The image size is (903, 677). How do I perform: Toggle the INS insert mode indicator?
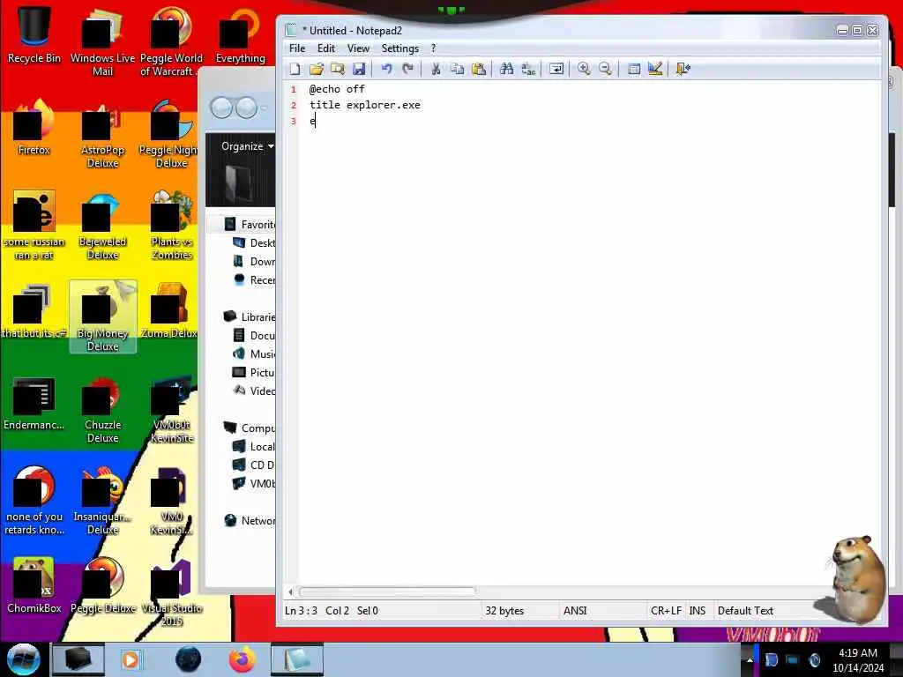click(697, 611)
